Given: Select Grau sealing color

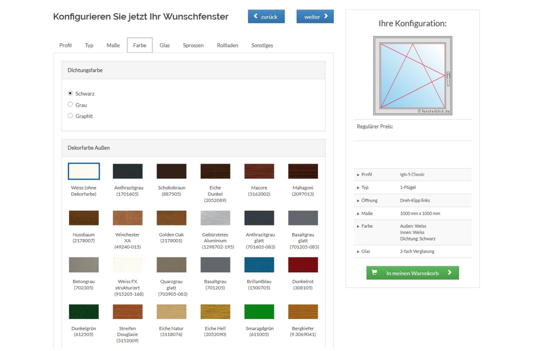Looking at the screenshot, I should pos(70,105).
